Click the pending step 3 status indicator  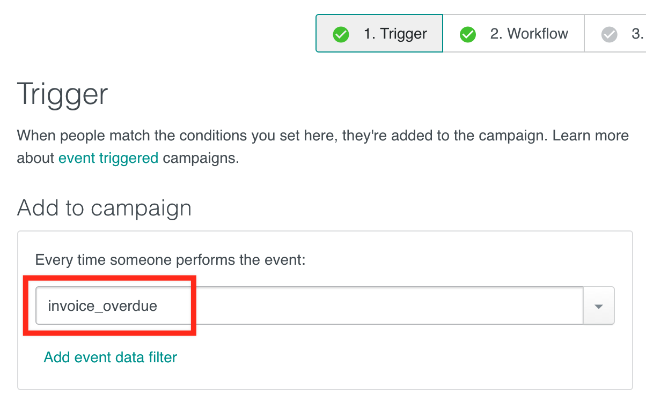pyautogui.click(x=609, y=34)
